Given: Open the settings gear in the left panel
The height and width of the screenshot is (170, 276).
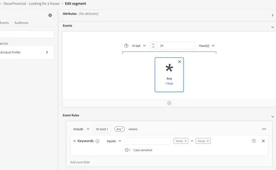Looking at the screenshot, I should 50,15.
